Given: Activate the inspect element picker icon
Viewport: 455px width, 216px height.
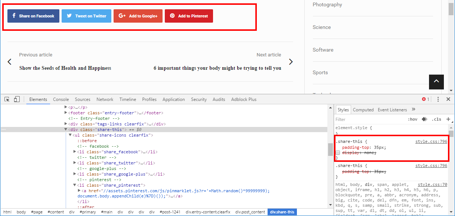Looking at the screenshot, I should pos(7,99).
